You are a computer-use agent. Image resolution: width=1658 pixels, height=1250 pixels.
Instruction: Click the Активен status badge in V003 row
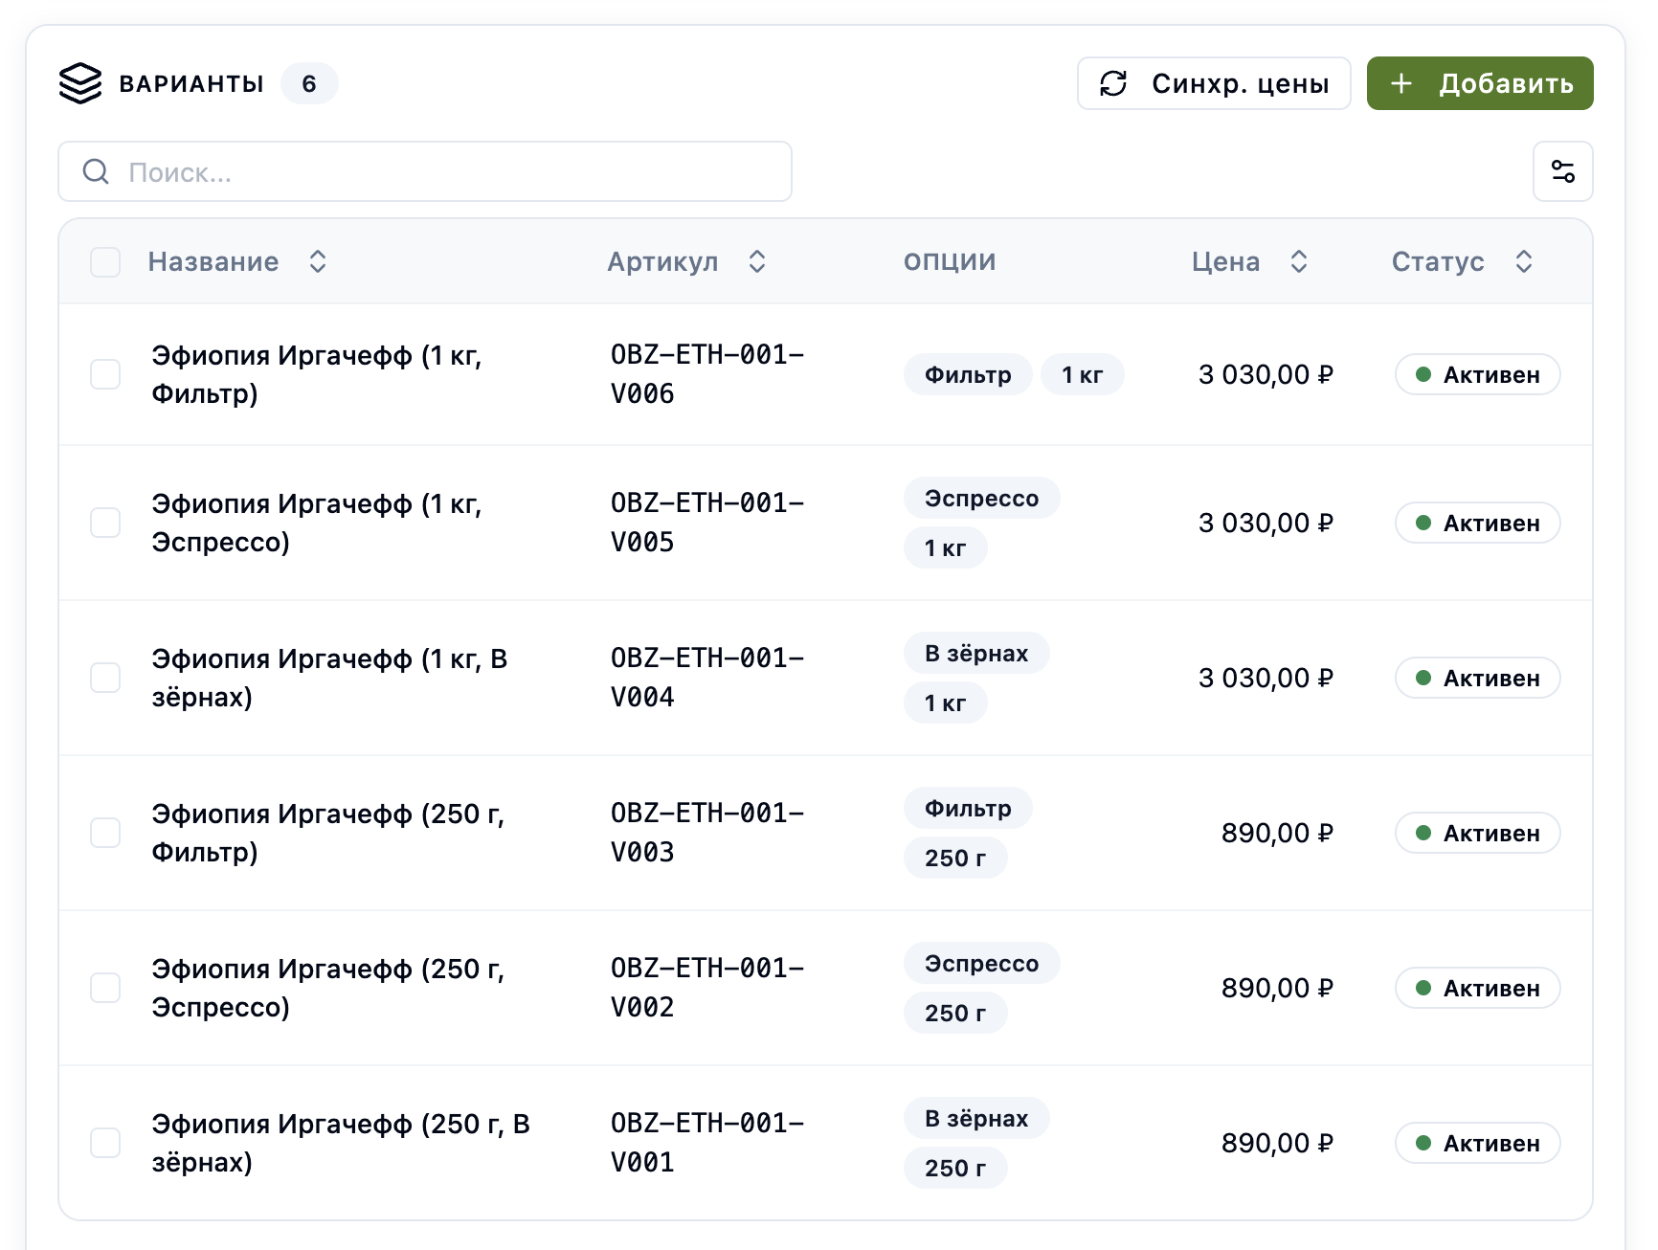click(x=1477, y=833)
